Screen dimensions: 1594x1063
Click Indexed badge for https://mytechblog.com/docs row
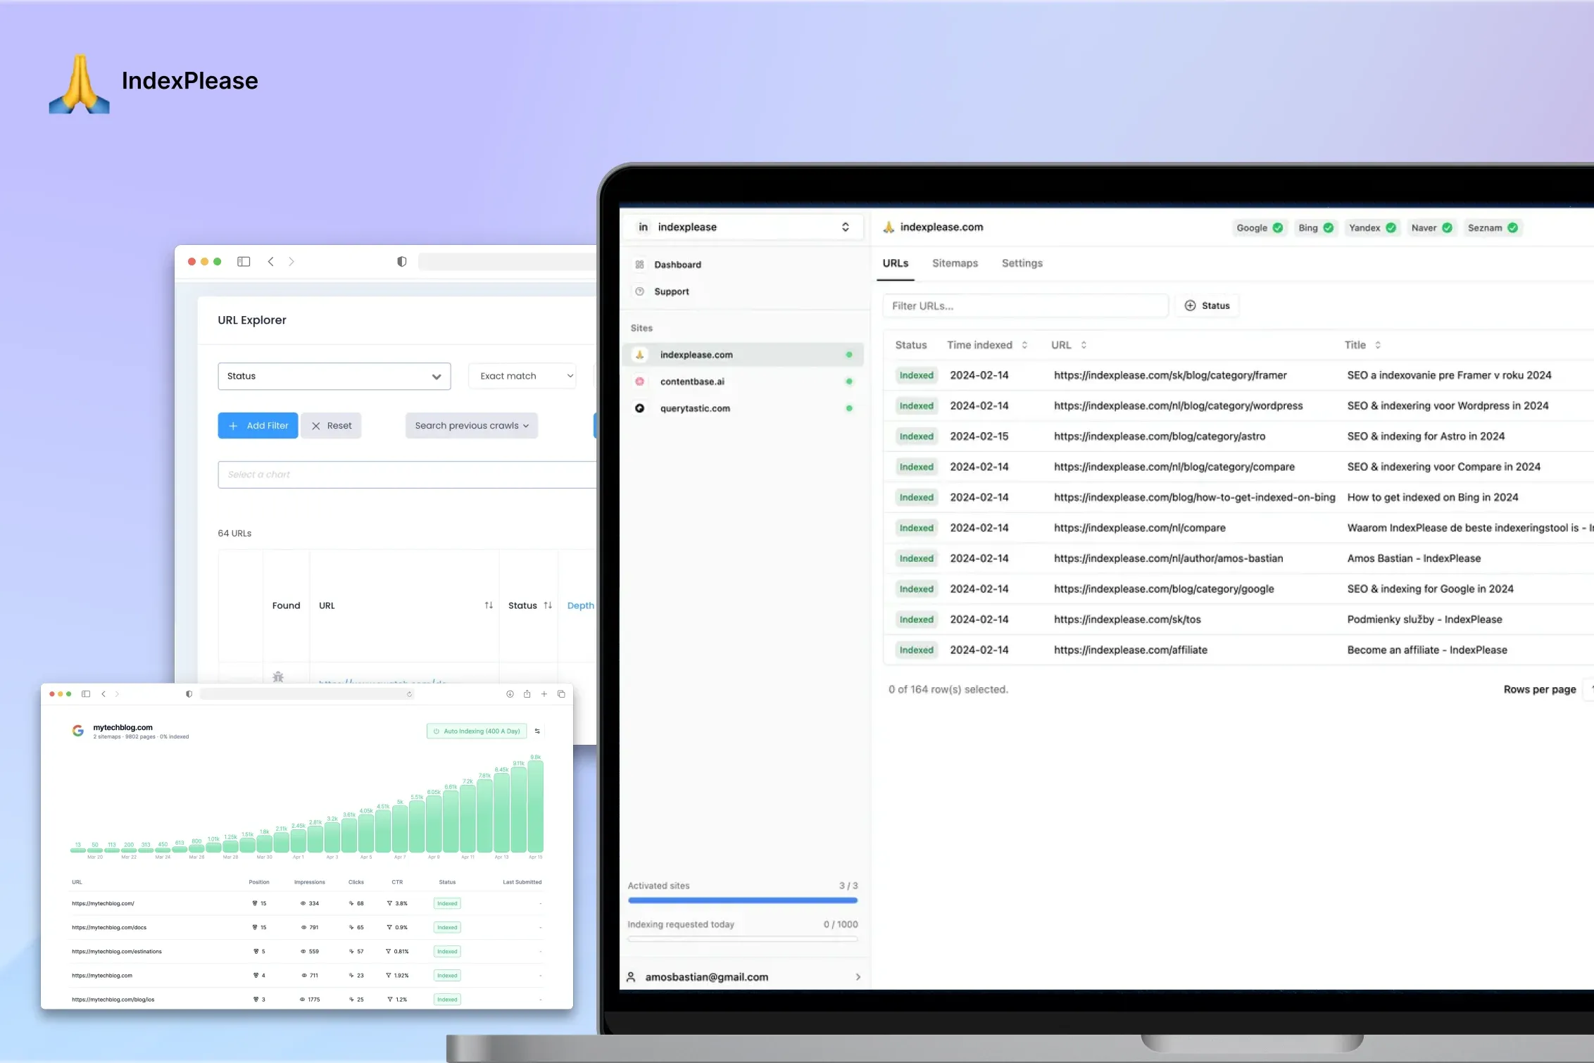pos(447,928)
